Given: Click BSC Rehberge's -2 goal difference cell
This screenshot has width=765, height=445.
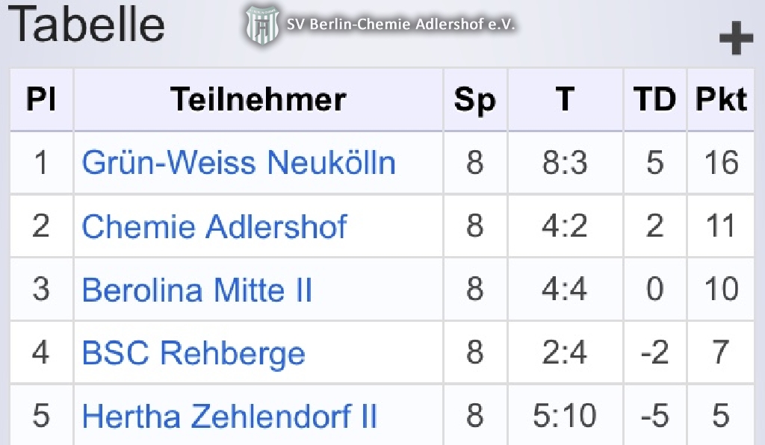Looking at the screenshot, I should click(654, 353).
